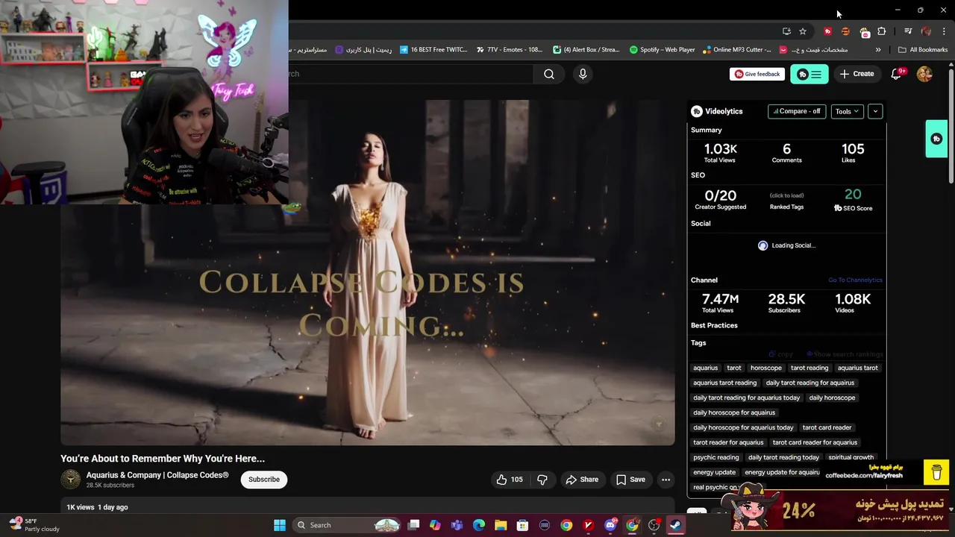
Task: Open Microsoft Edge from the taskbar
Action: pos(479,525)
